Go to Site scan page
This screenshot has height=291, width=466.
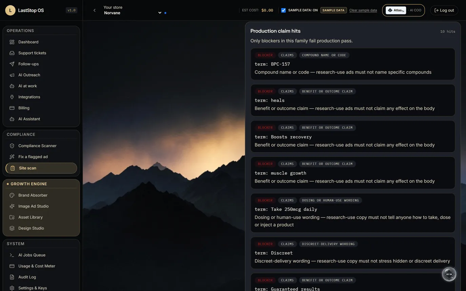pos(41,168)
